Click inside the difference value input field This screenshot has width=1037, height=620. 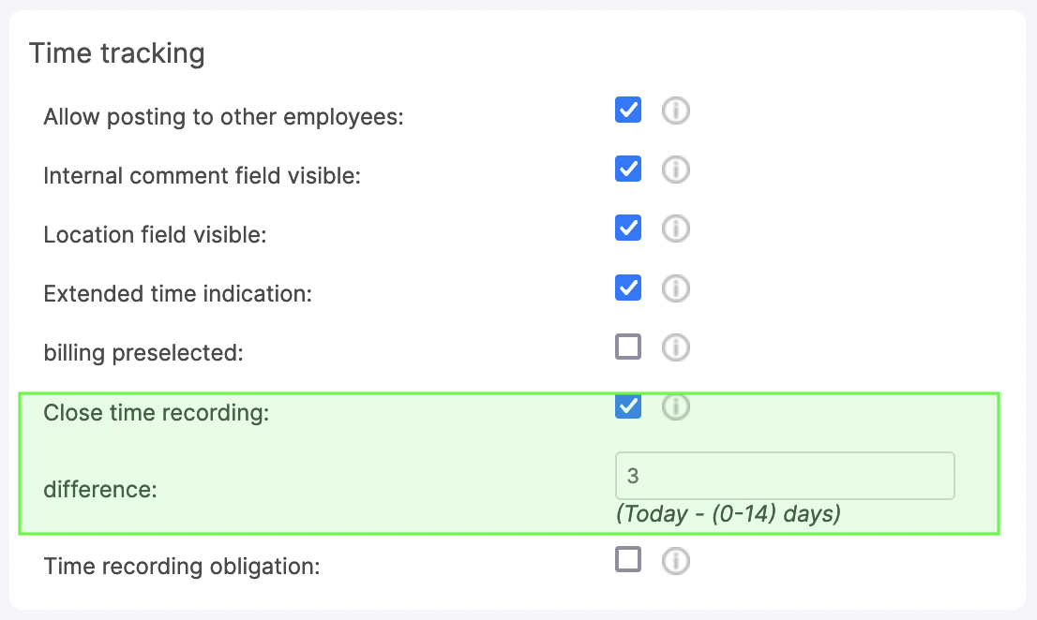[x=785, y=475]
